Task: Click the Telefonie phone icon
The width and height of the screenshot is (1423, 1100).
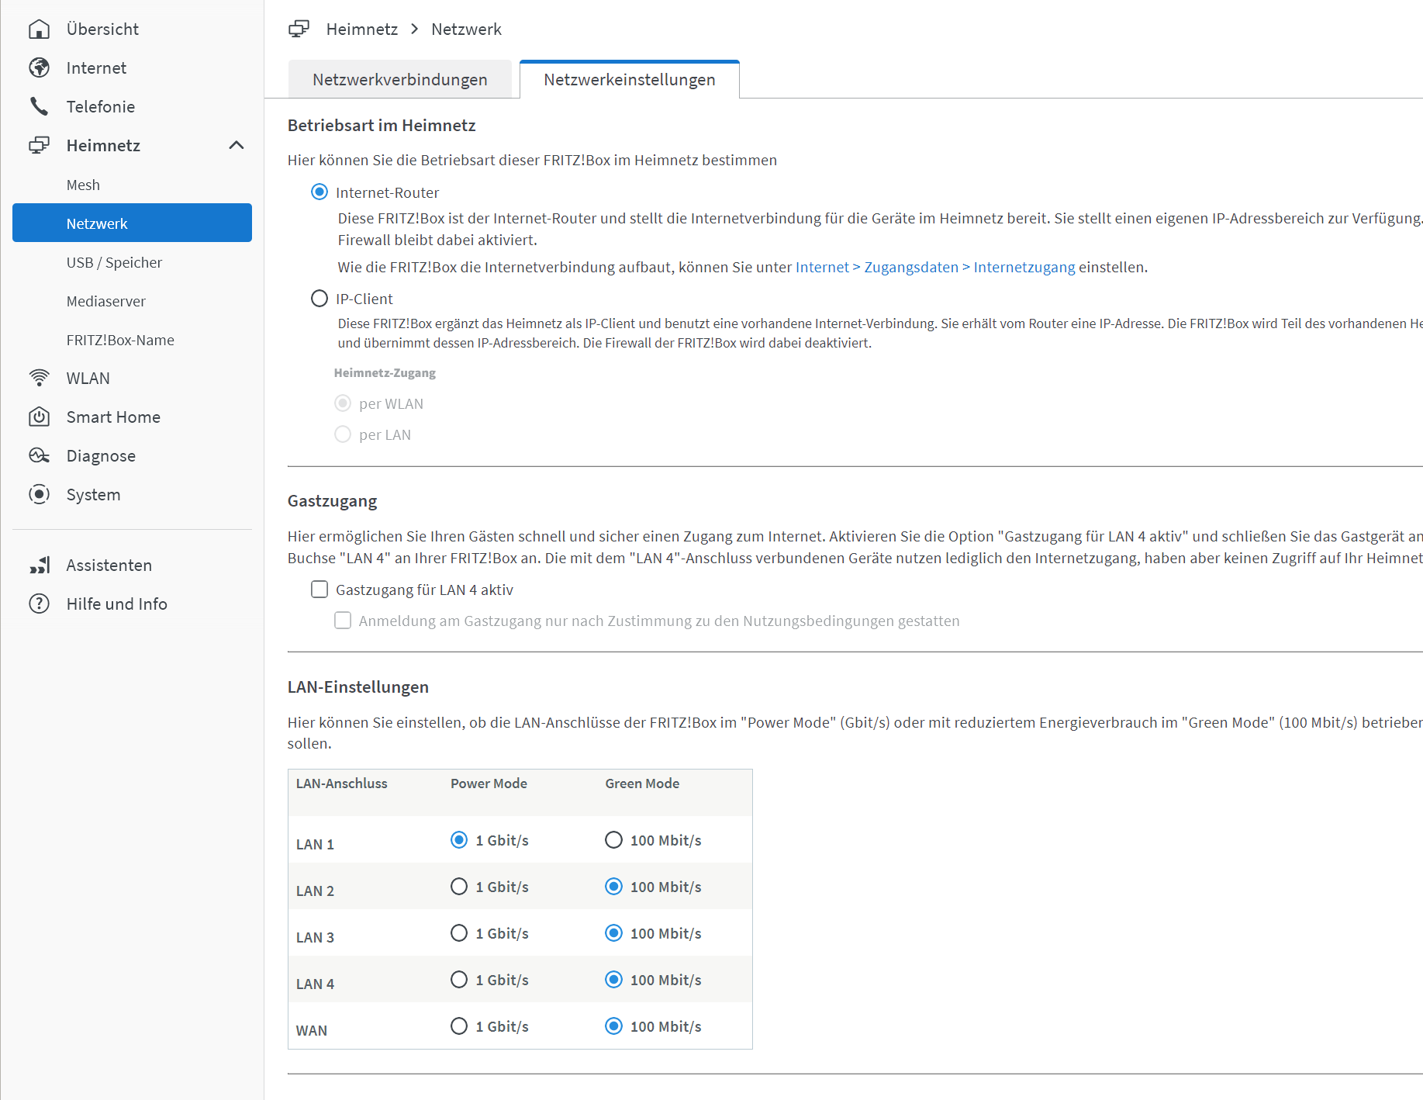Action: click(x=39, y=107)
